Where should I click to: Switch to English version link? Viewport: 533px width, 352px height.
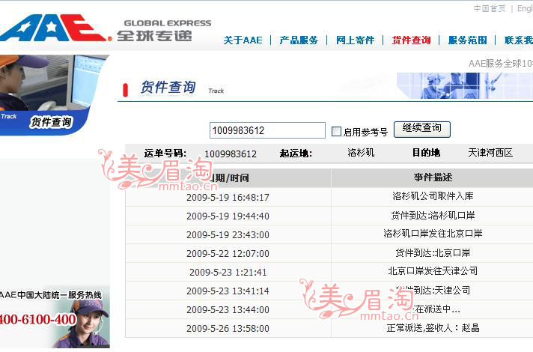pyautogui.click(x=525, y=8)
